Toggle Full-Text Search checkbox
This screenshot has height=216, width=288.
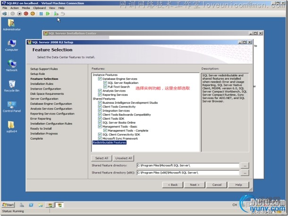click(x=105, y=87)
